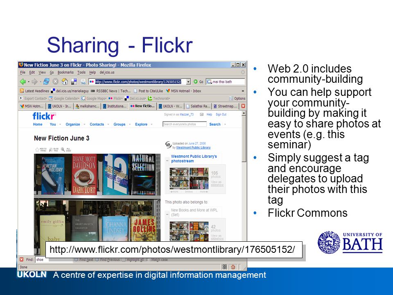Switch to the melkshamc... tab

[87, 106]
